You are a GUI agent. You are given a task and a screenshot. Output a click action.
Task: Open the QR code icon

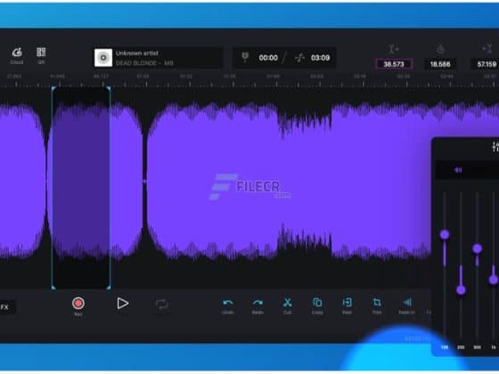41,53
